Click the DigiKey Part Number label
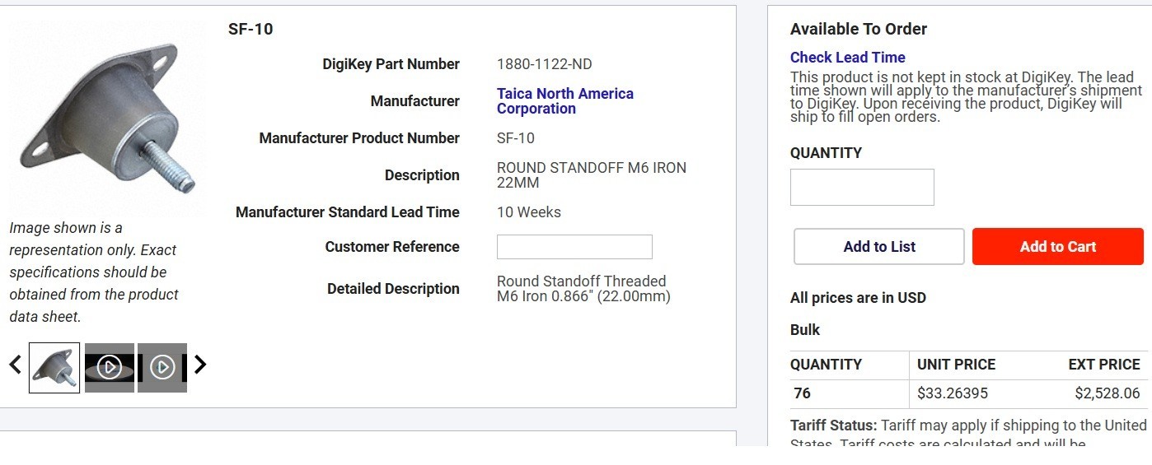 pos(391,64)
